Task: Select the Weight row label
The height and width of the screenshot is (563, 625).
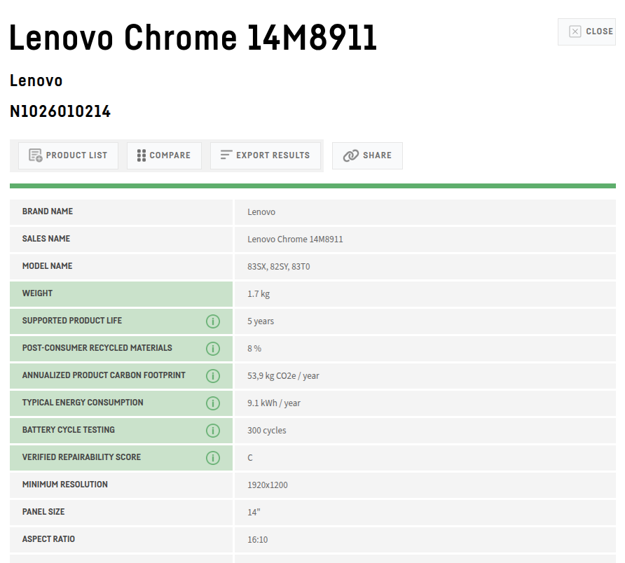Action: point(38,293)
